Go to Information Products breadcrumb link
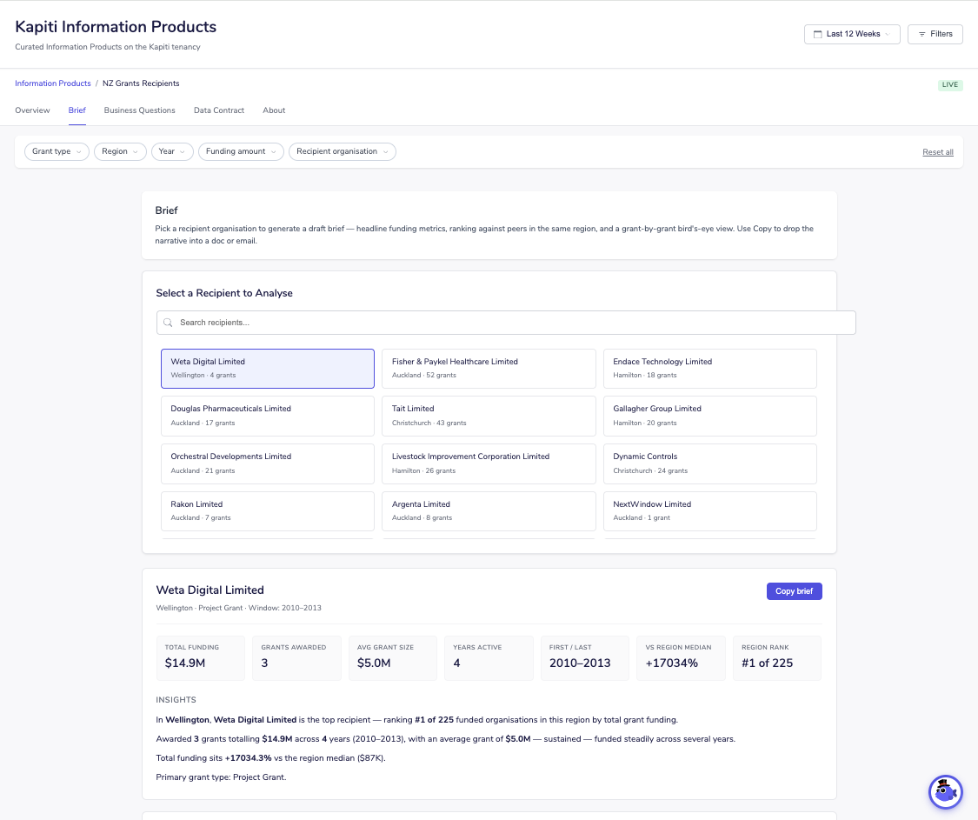This screenshot has width=978, height=820. [53, 83]
